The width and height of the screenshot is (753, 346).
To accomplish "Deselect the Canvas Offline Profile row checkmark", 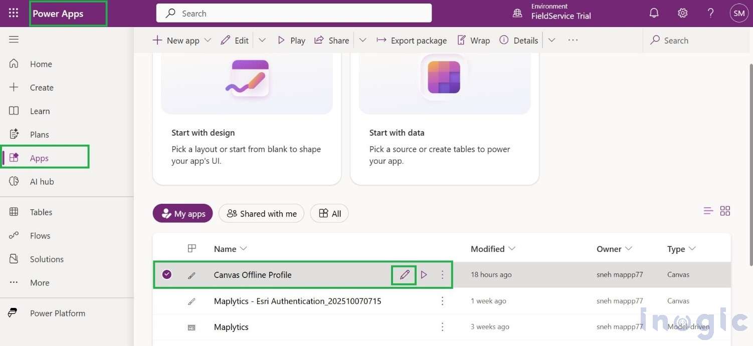I will coord(166,274).
